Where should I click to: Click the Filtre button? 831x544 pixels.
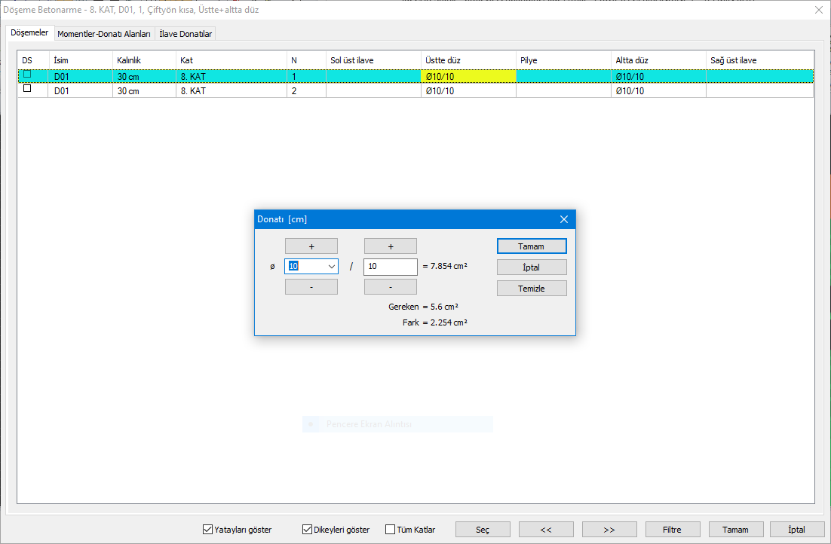click(x=672, y=530)
